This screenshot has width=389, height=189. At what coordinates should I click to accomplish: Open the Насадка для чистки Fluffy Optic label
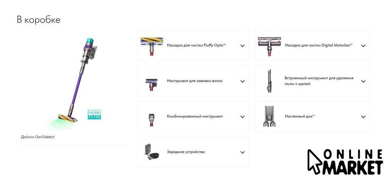pyautogui.click(x=196, y=46)
